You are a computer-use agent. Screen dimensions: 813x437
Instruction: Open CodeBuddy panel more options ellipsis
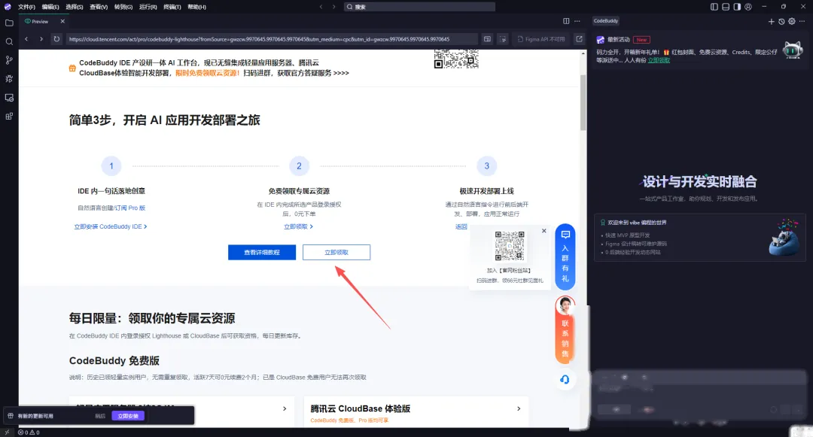coord(802,21)
